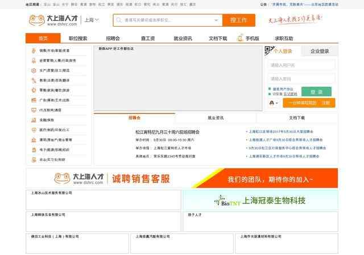Viewport: 364px width, 255px height.
Task: Click icon of last sidebar category row
Action: coord(34,160)
